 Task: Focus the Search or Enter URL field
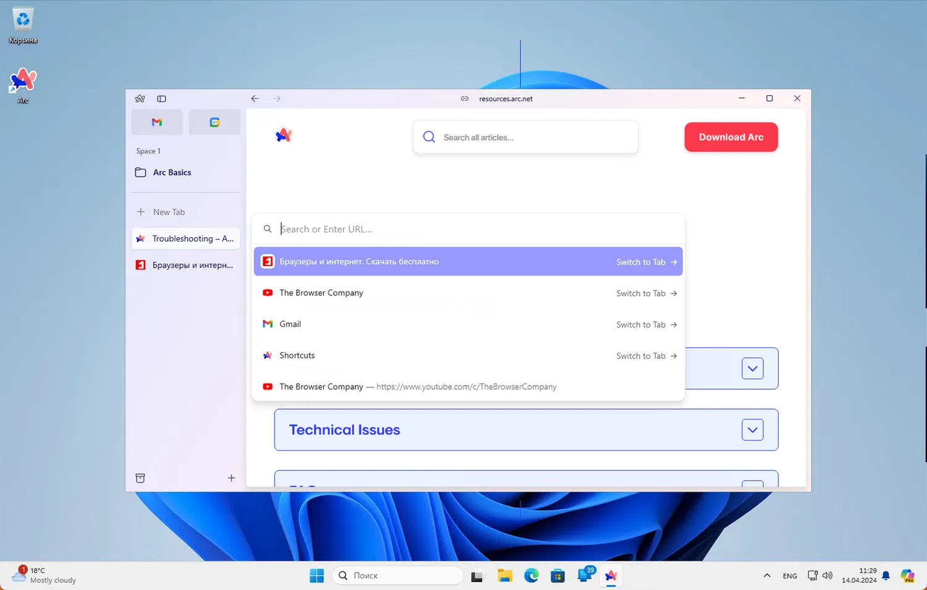pyautogui.click(x=468, y=229)
